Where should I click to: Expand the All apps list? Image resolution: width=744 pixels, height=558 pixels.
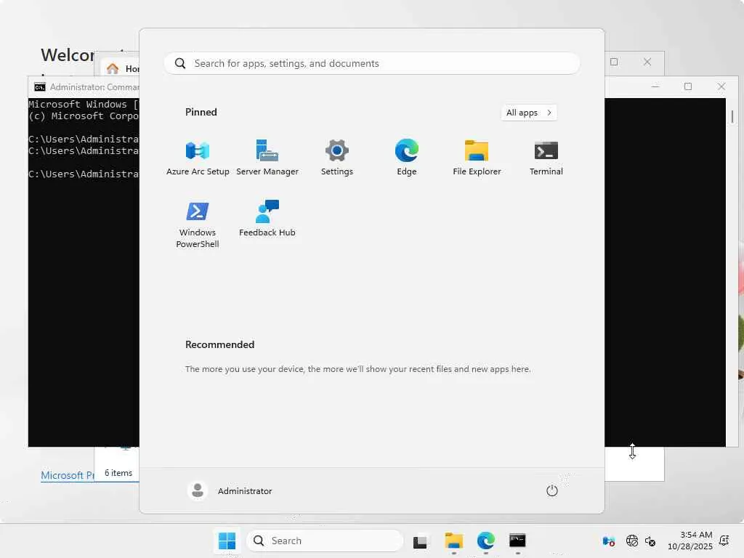[x=529, y=113]
